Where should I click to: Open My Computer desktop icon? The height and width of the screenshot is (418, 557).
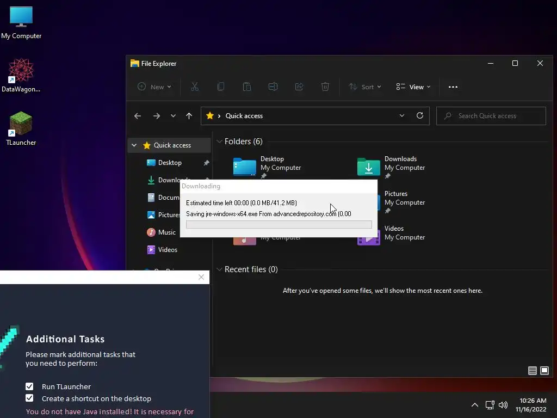click(x=21, y=22)
